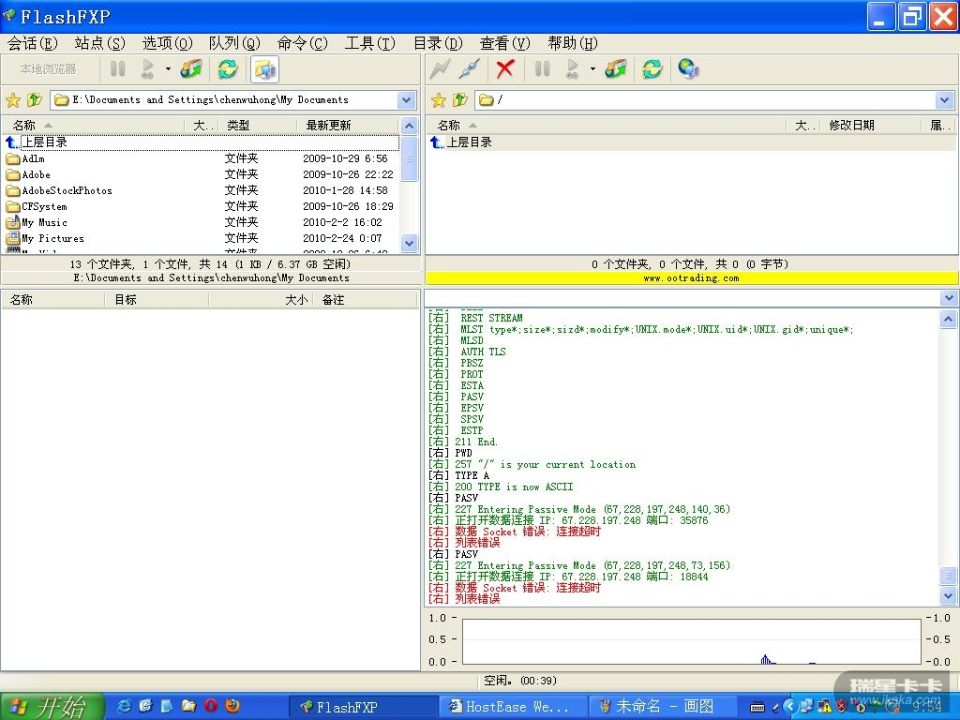960x720 pixels.
Task: Expand the remote path dropdown
Action: 944,100
